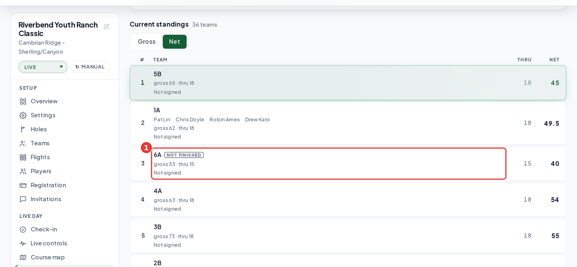The width and height of the screenshot is (577, 267).
Task: Click player name Drew Kato
Action: 257,119
